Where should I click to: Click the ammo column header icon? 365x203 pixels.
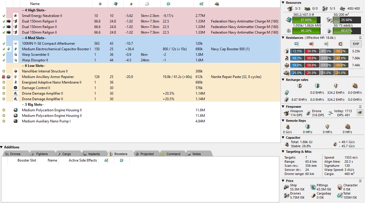pyautogui.click(x=217, y=4)
